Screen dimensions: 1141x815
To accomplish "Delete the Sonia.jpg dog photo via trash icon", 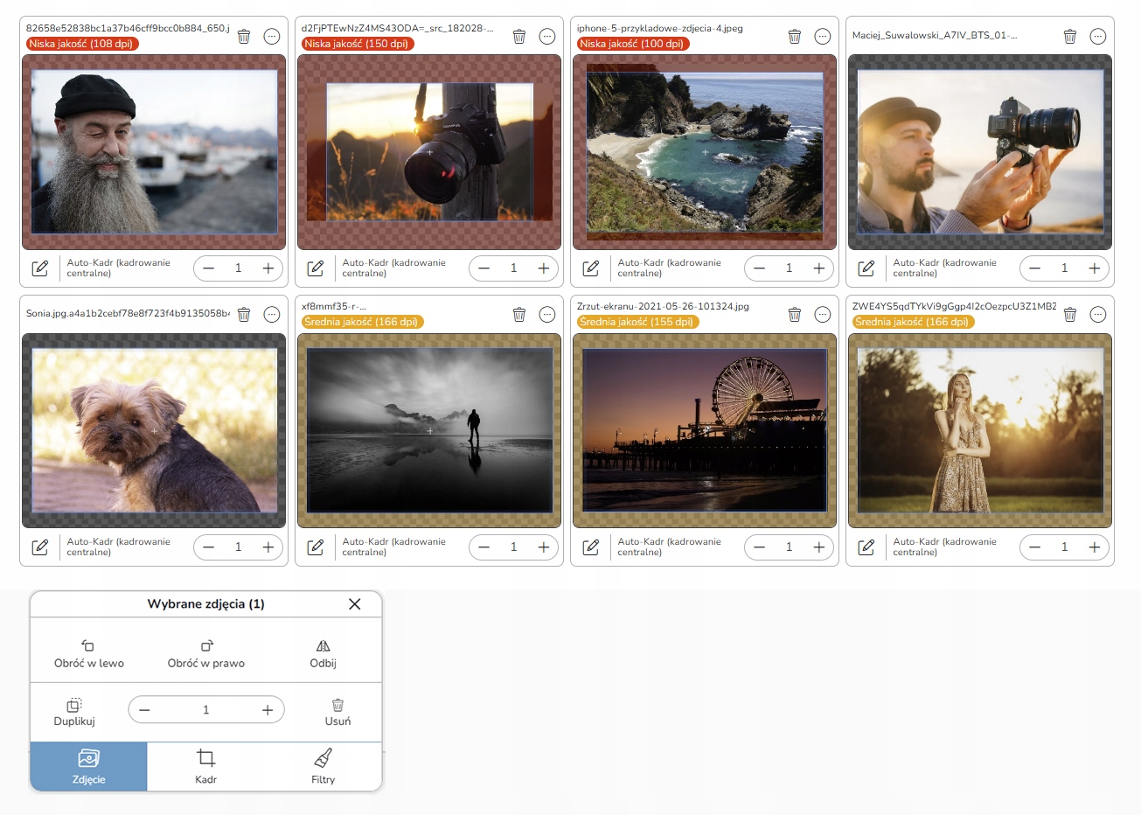I will [244, 314].
